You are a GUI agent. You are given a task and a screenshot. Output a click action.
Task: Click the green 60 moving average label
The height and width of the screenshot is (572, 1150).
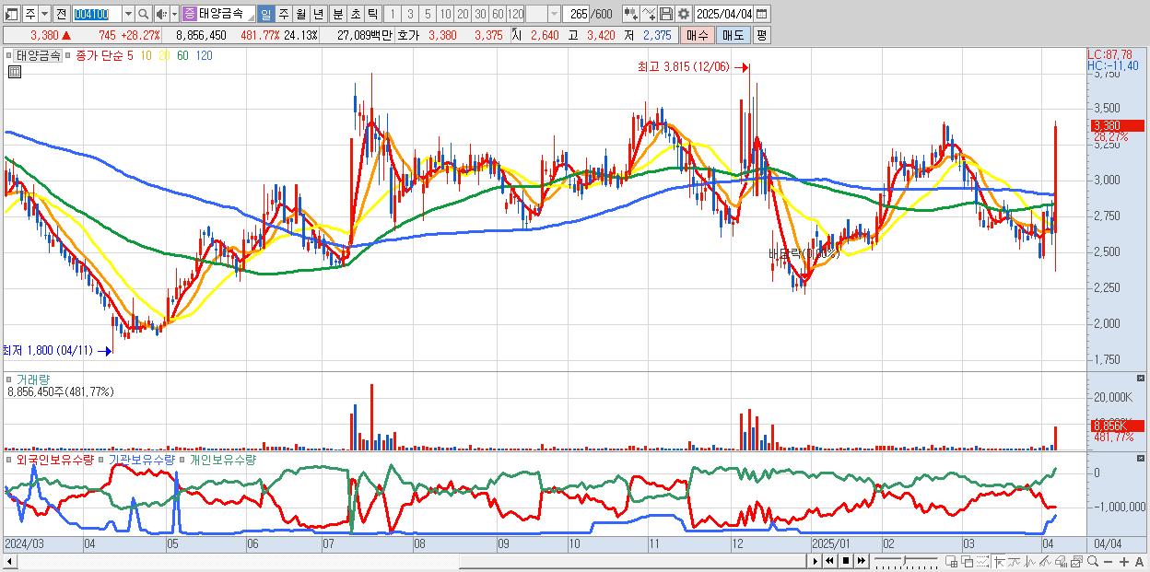182,55
